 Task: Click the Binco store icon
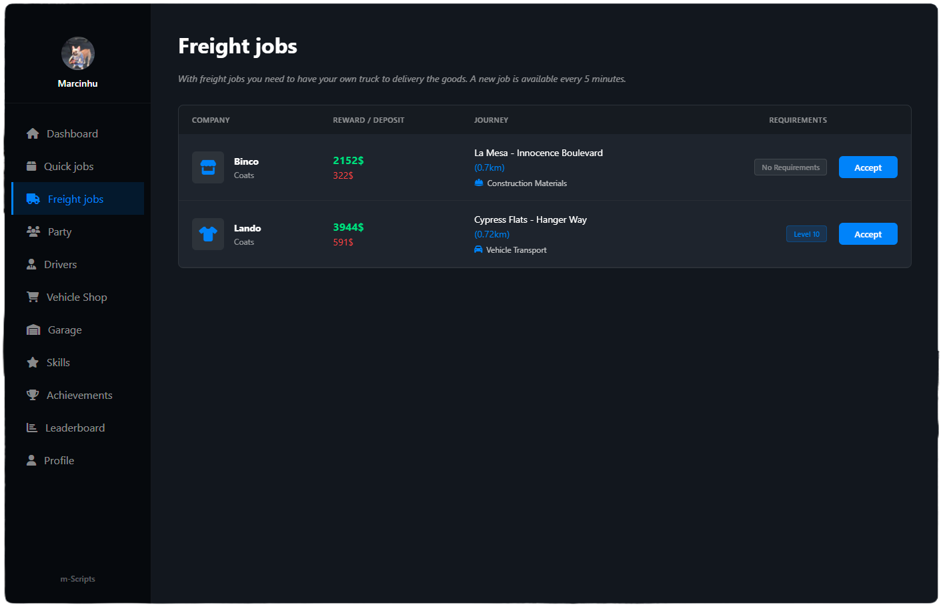tap(208, 167)
